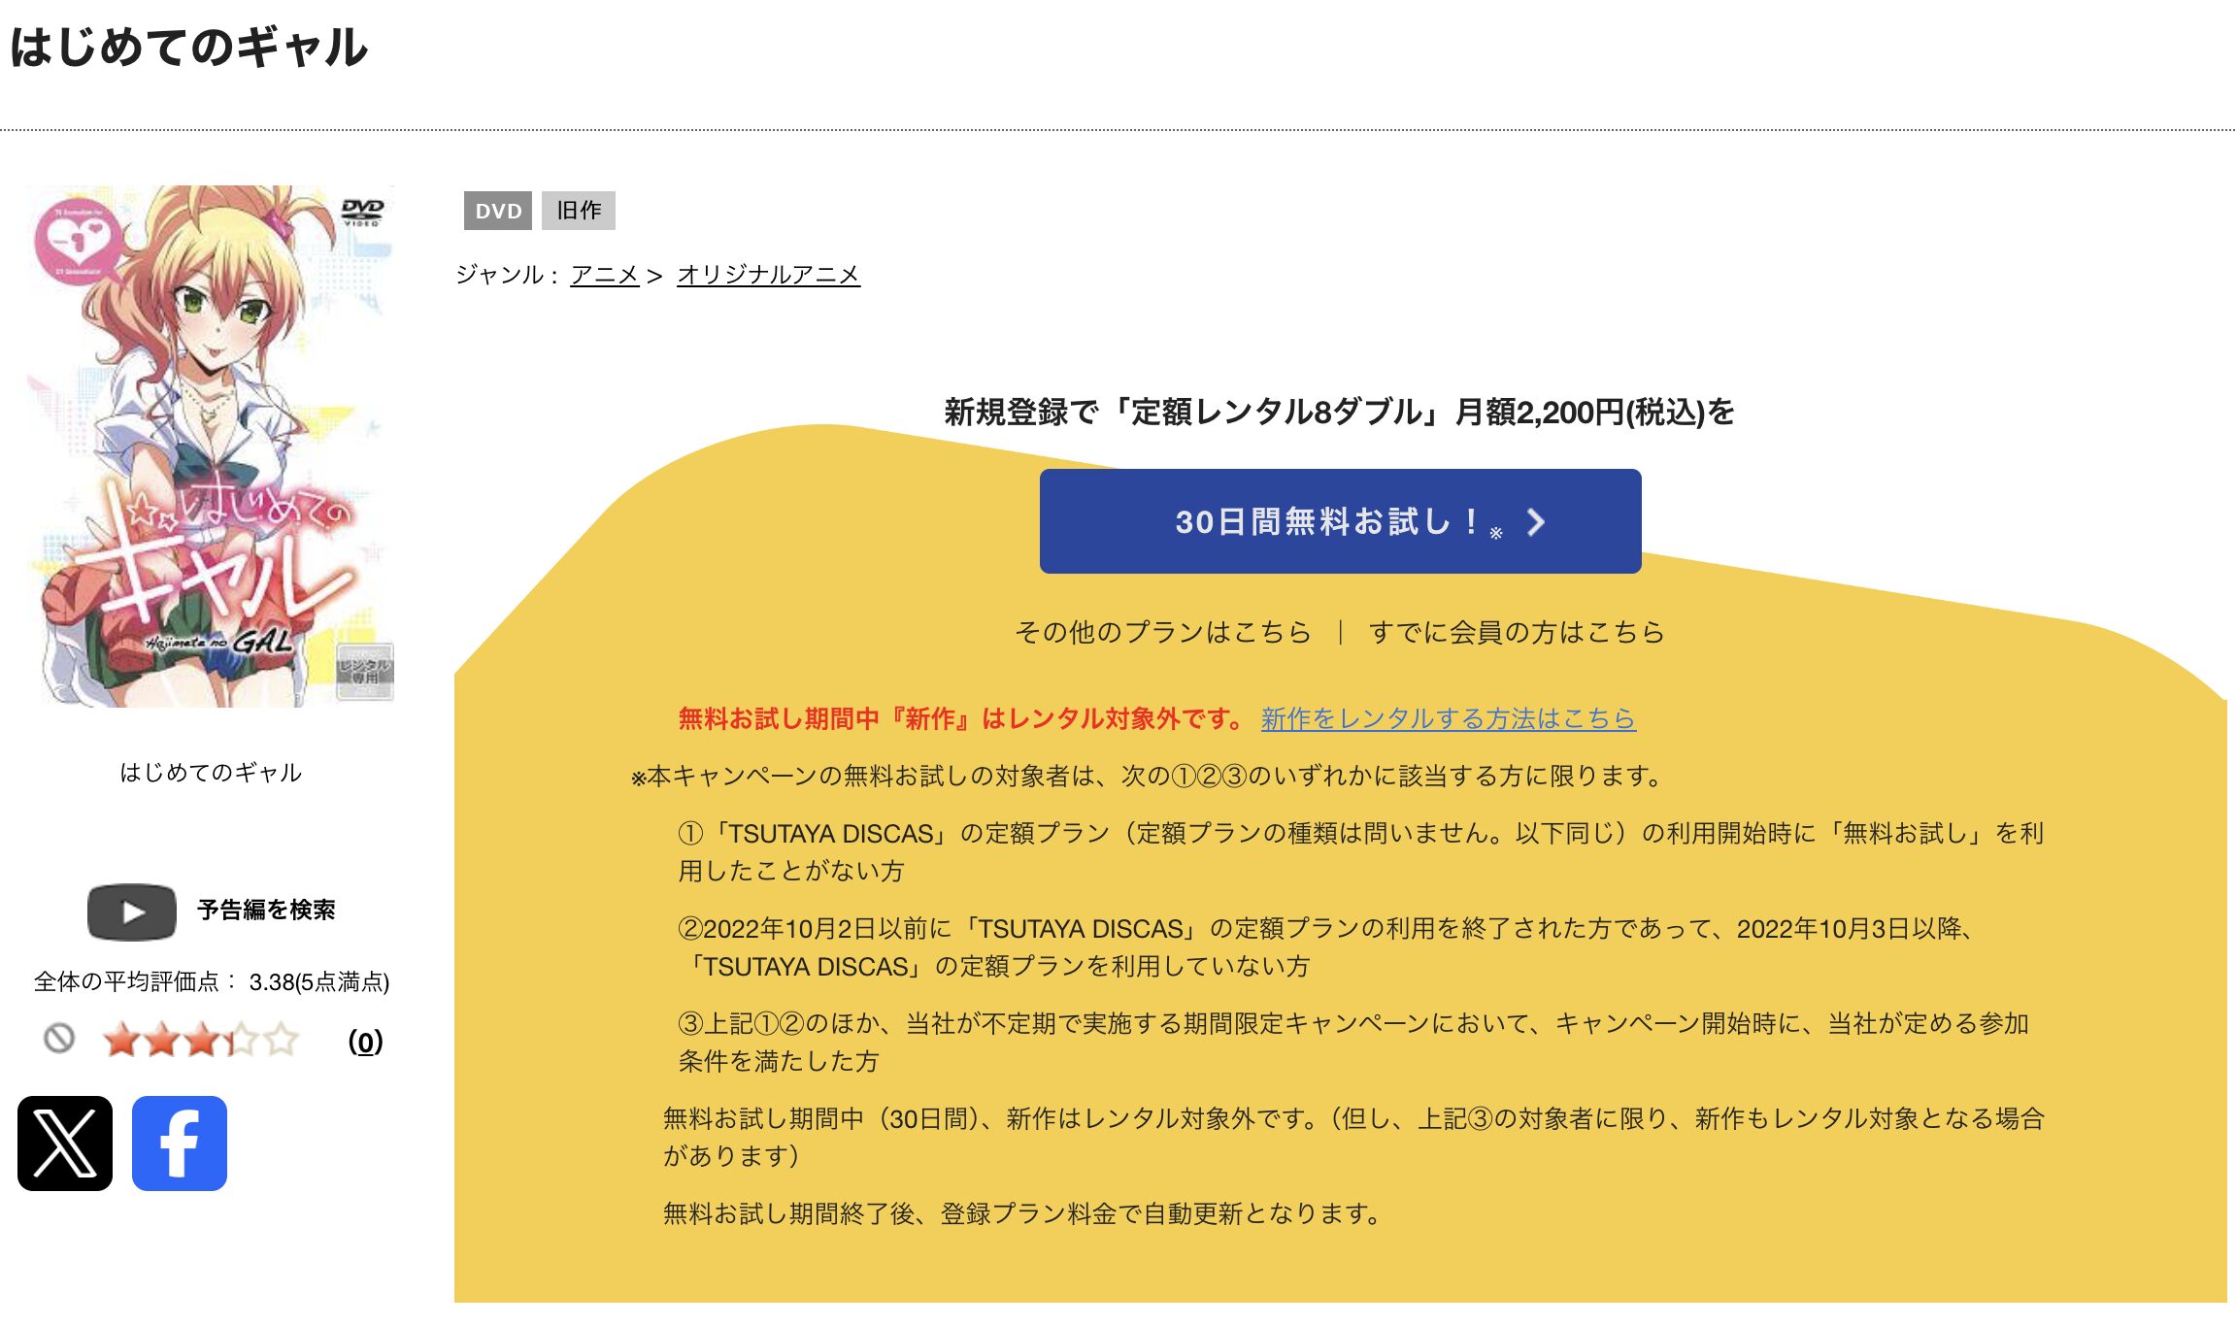
Task: Click the 予告編を検索 text link
Action: click(266, 910)
